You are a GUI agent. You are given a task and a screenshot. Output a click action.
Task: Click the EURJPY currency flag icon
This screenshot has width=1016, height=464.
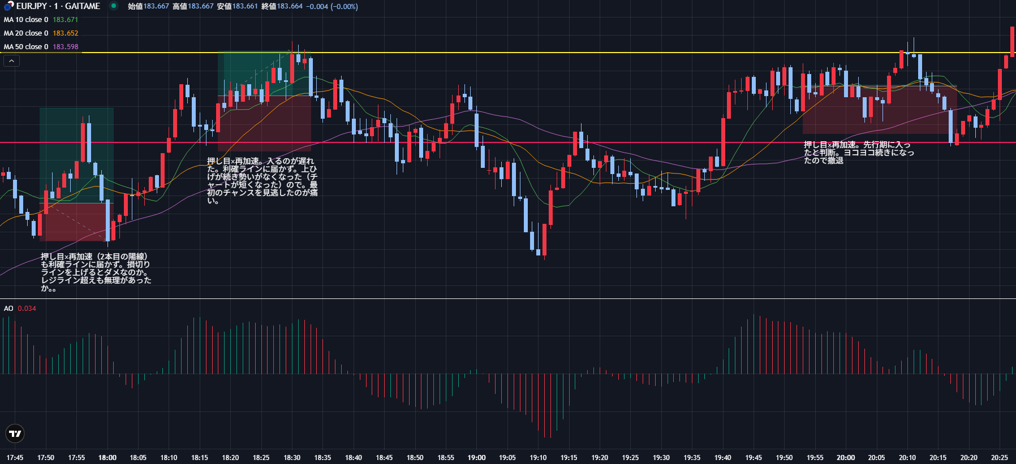tap(8, 6)
